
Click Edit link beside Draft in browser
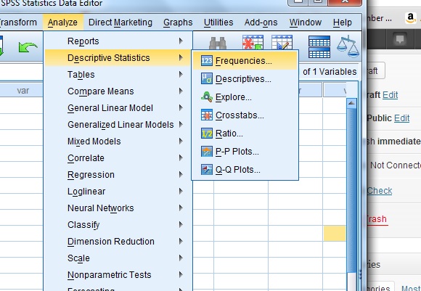coord(390,95)
